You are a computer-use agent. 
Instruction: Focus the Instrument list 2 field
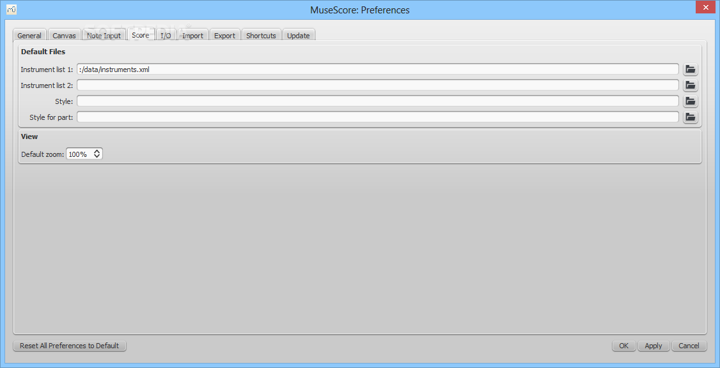coord(377,85)
